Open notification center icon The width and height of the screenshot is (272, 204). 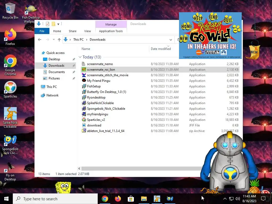point(263,199)
